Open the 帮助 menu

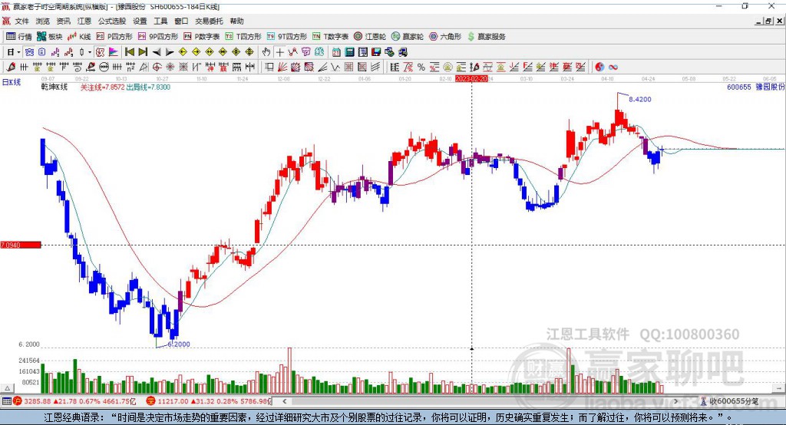236,21
